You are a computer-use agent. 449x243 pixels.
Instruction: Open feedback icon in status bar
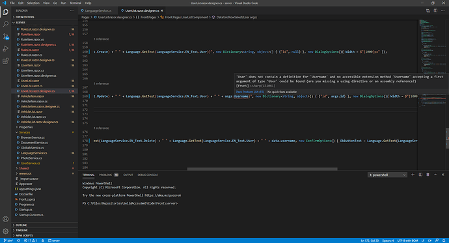(x=437, y=240)
